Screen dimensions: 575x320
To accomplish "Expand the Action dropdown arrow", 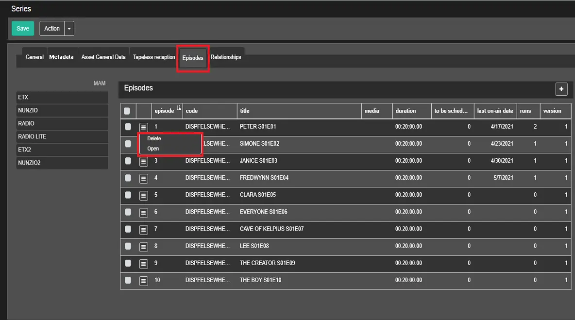I will [x=69, y=29].
